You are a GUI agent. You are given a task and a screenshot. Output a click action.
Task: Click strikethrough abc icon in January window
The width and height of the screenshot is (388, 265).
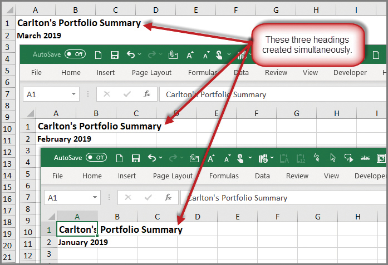(365, 158)
